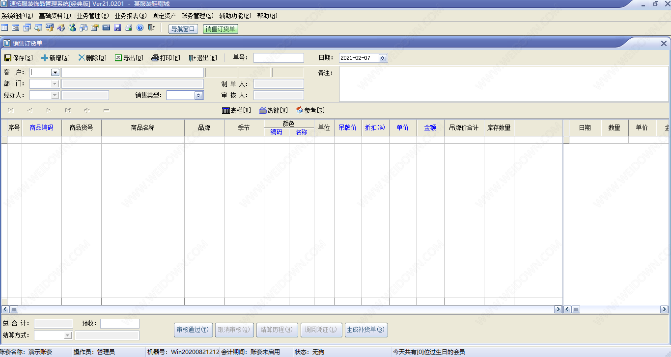Open the 基础资料(I) menu
671x357 pixels.
(55, 16)
